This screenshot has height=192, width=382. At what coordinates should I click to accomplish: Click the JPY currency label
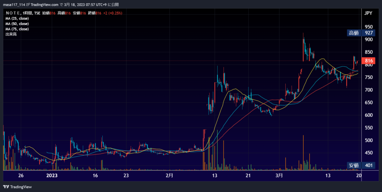(368, 13)
